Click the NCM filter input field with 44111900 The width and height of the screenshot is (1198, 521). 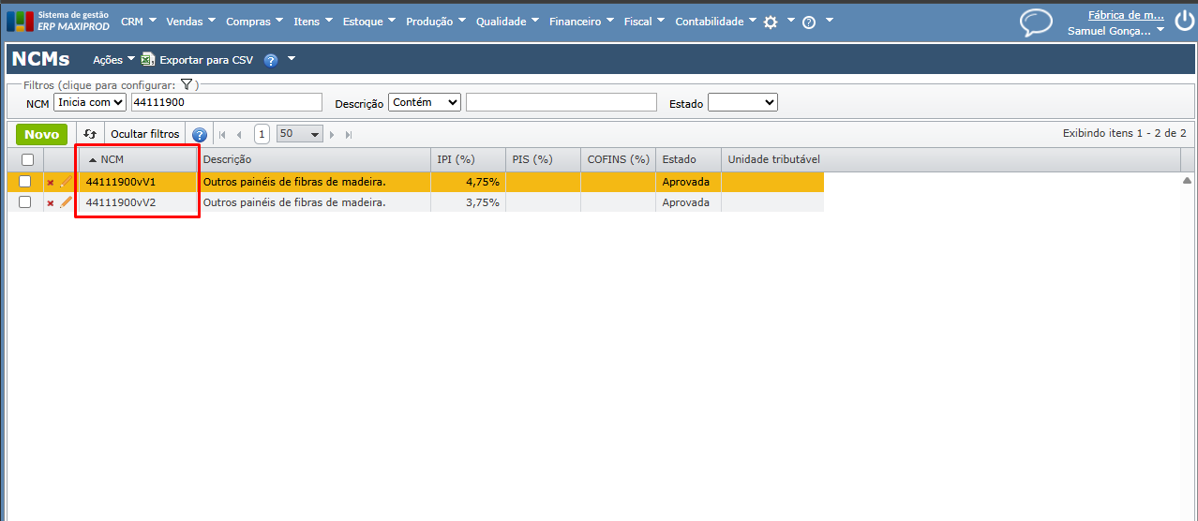tap(226, 102)
